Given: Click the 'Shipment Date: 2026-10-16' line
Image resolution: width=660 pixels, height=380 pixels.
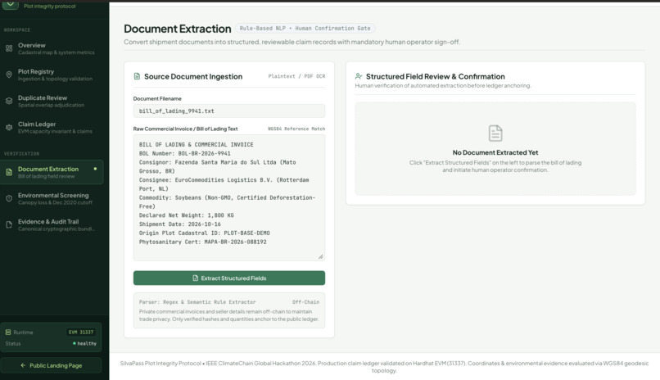Looking at the screenshot, I should point(179,224).
